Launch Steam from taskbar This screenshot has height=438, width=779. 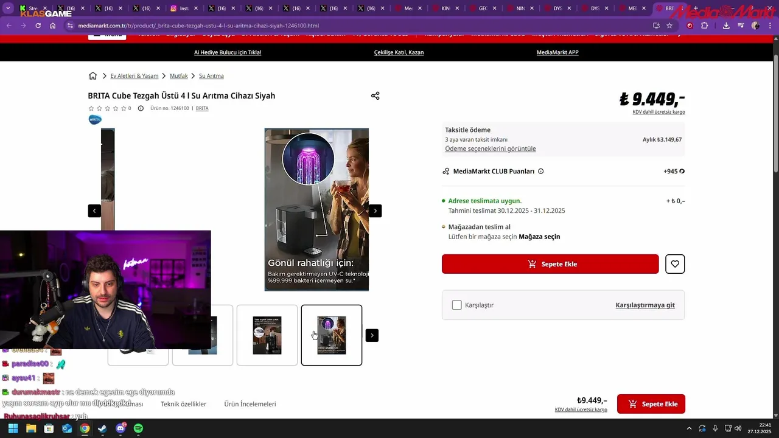coord(102,428)
